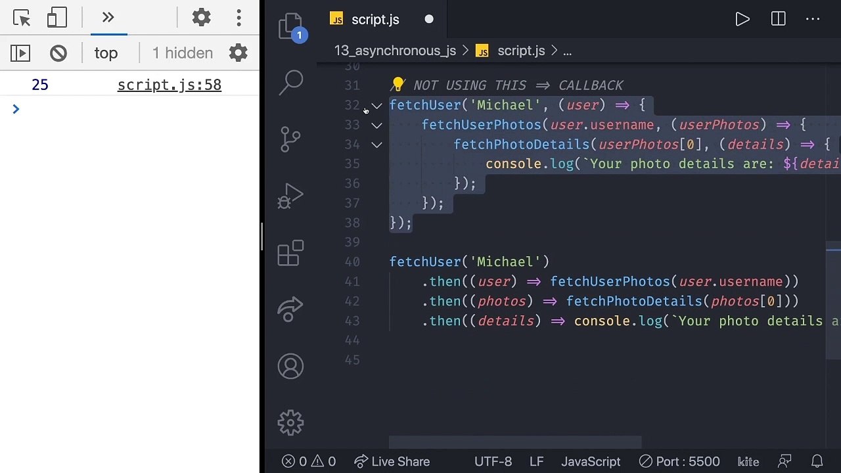
Task: Click the 1 hidden messages label
Action: [x=183, y=53]
